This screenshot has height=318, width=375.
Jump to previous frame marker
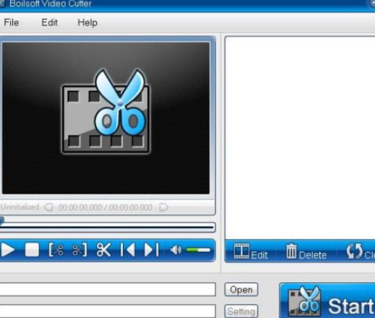click(x=127, y=249)
